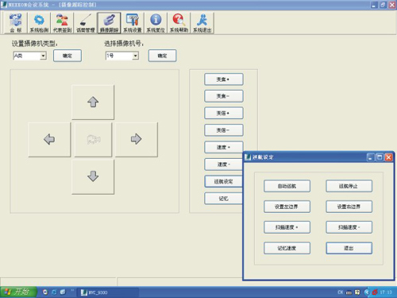Click red tray icon beside clock
397x298 pixels.
tap(375, 292)
